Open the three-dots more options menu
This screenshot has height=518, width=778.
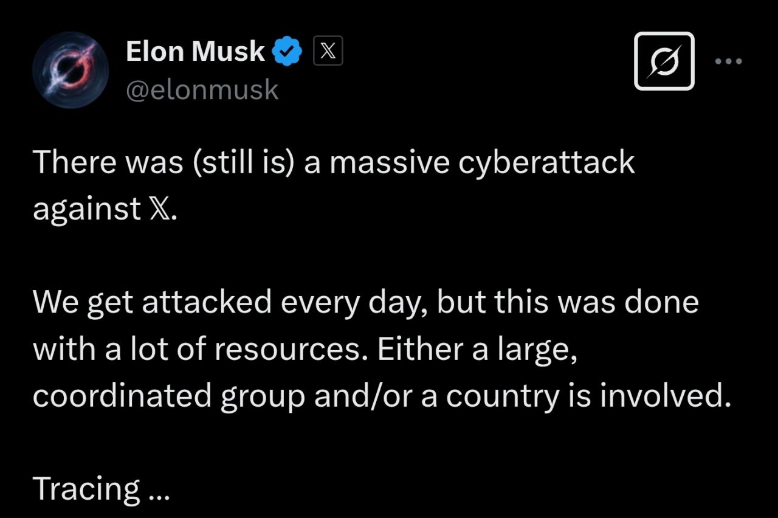728,61
